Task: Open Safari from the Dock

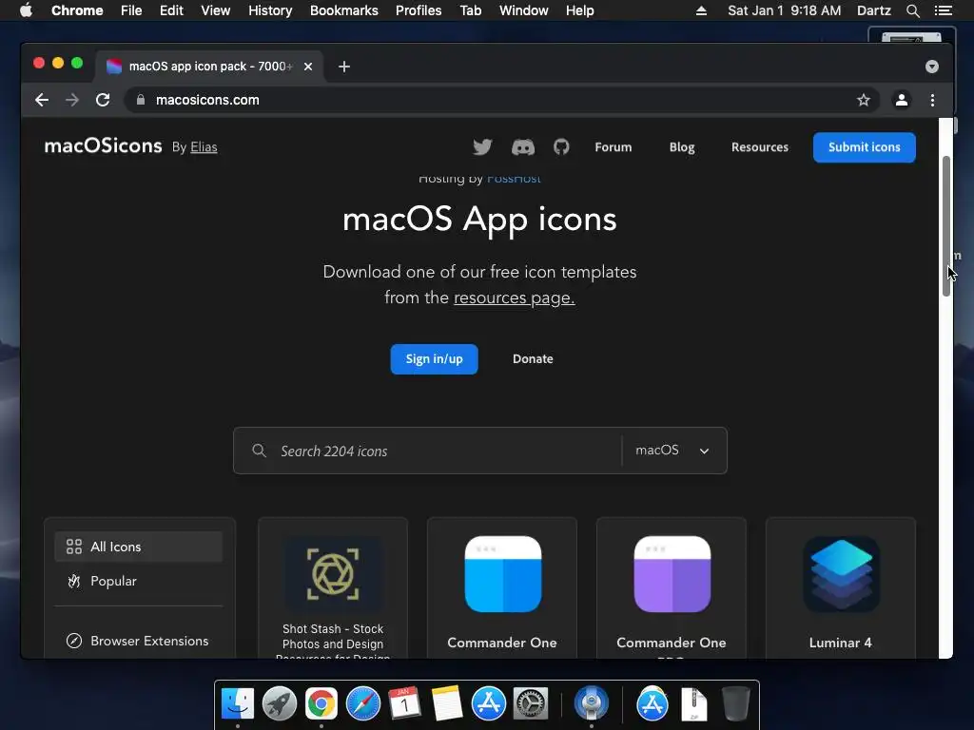Action: (x=362, y=703)
